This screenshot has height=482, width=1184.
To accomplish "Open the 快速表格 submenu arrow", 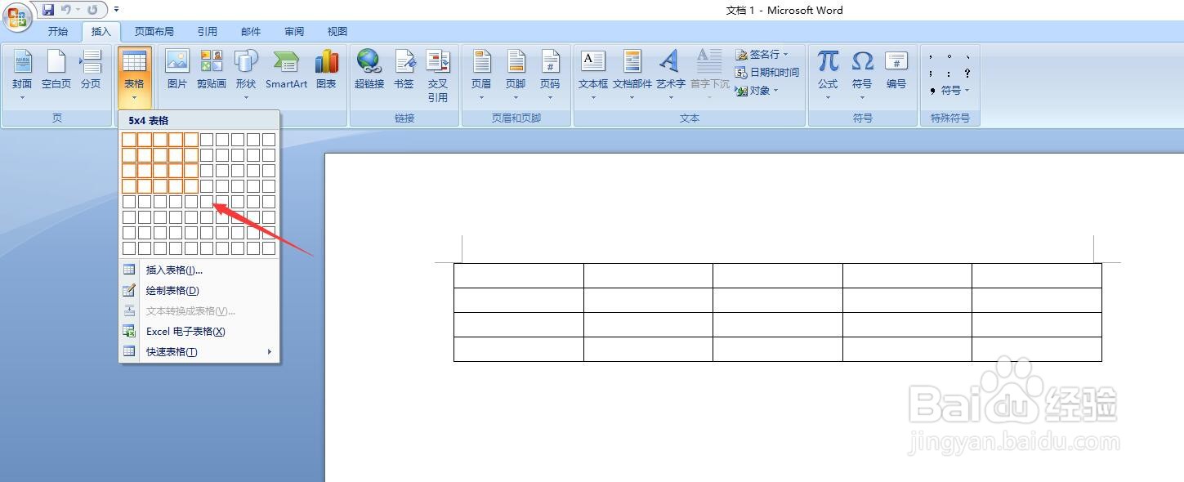I will 269,351.
